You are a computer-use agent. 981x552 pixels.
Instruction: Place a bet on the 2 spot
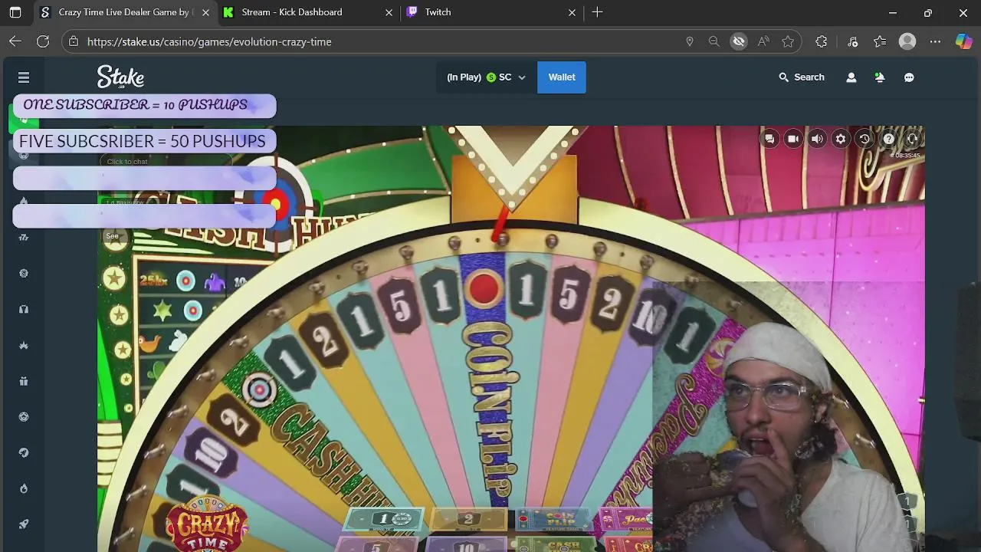tap(468, 520)
